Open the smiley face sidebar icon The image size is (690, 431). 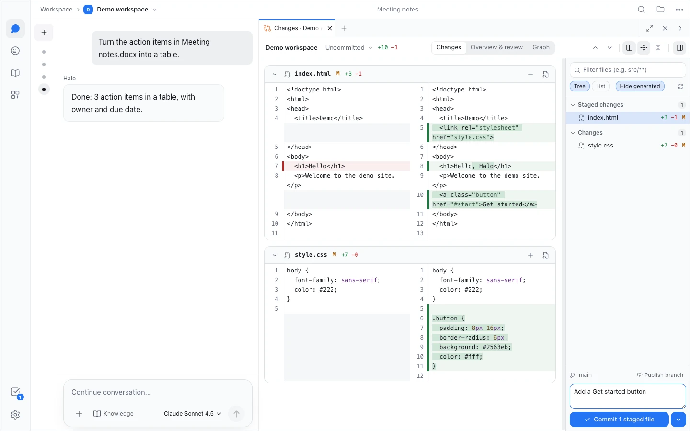(15, 51)
